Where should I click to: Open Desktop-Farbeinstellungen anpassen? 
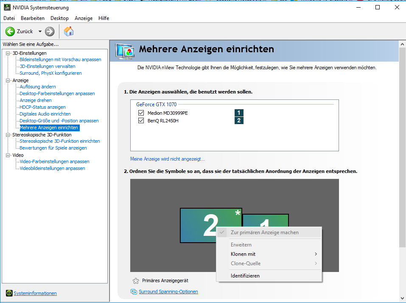[x=57, y=93]
